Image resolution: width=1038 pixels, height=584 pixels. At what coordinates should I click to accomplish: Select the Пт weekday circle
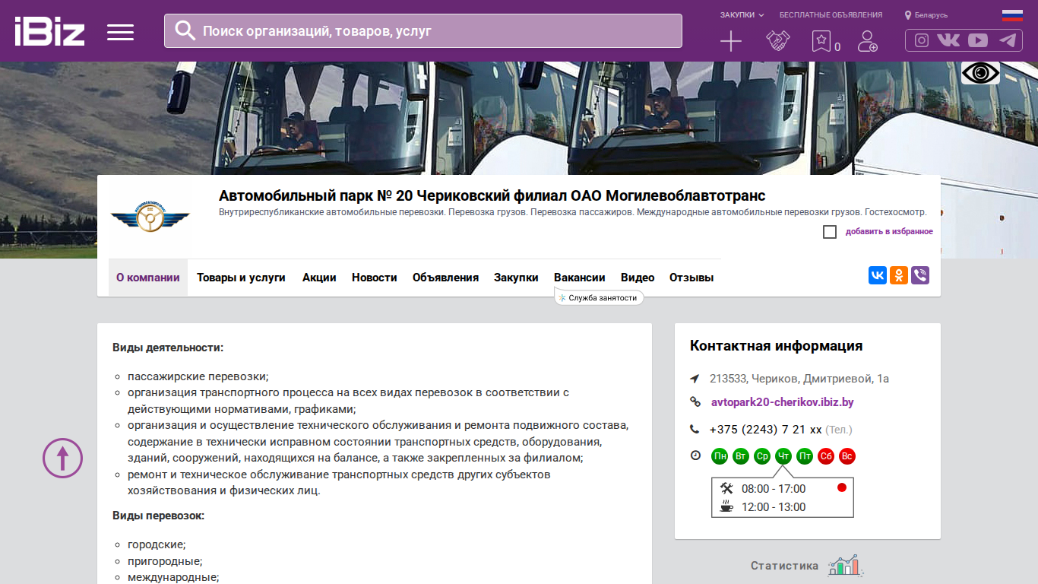click(x=805, y=456)
